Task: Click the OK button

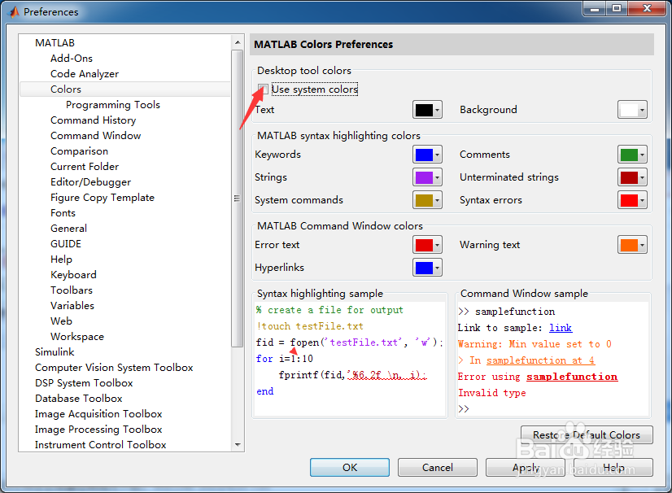Action: pos(350,467)
